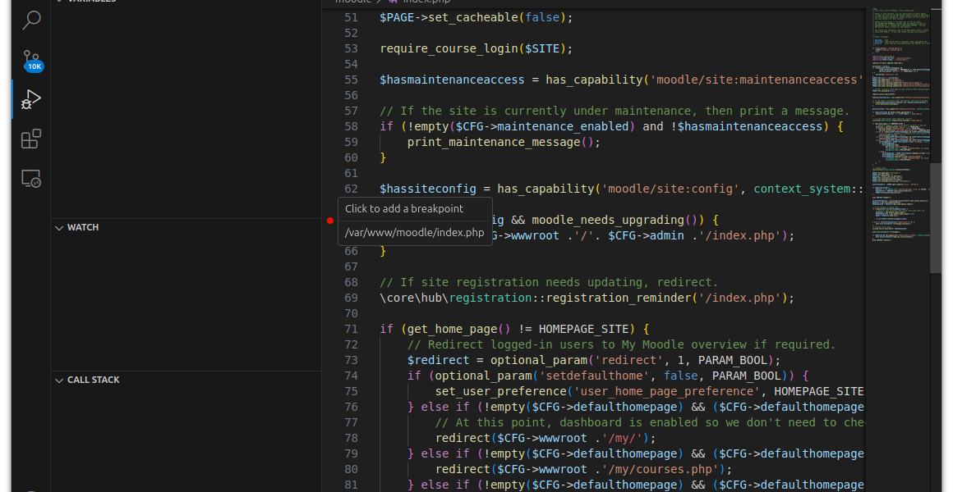Click line number 53 in the gutter
953x492 pixels.
[352, 48]
